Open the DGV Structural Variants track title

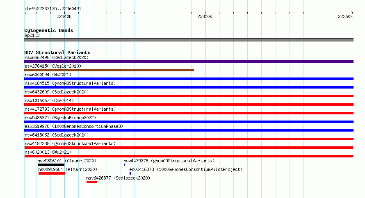click(x=57, y=52)
